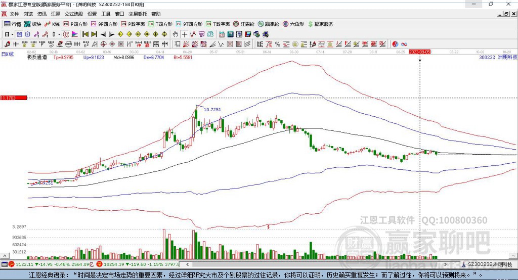Open the 板块 sector view

click(x=33, y=24)
